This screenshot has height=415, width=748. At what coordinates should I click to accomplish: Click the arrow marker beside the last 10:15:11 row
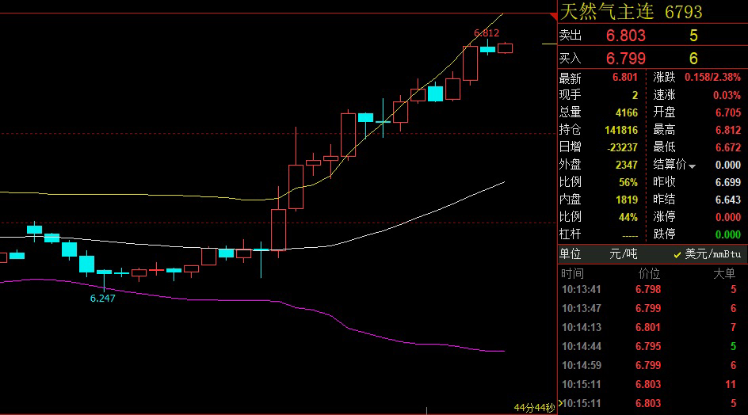tap(560, 403)
